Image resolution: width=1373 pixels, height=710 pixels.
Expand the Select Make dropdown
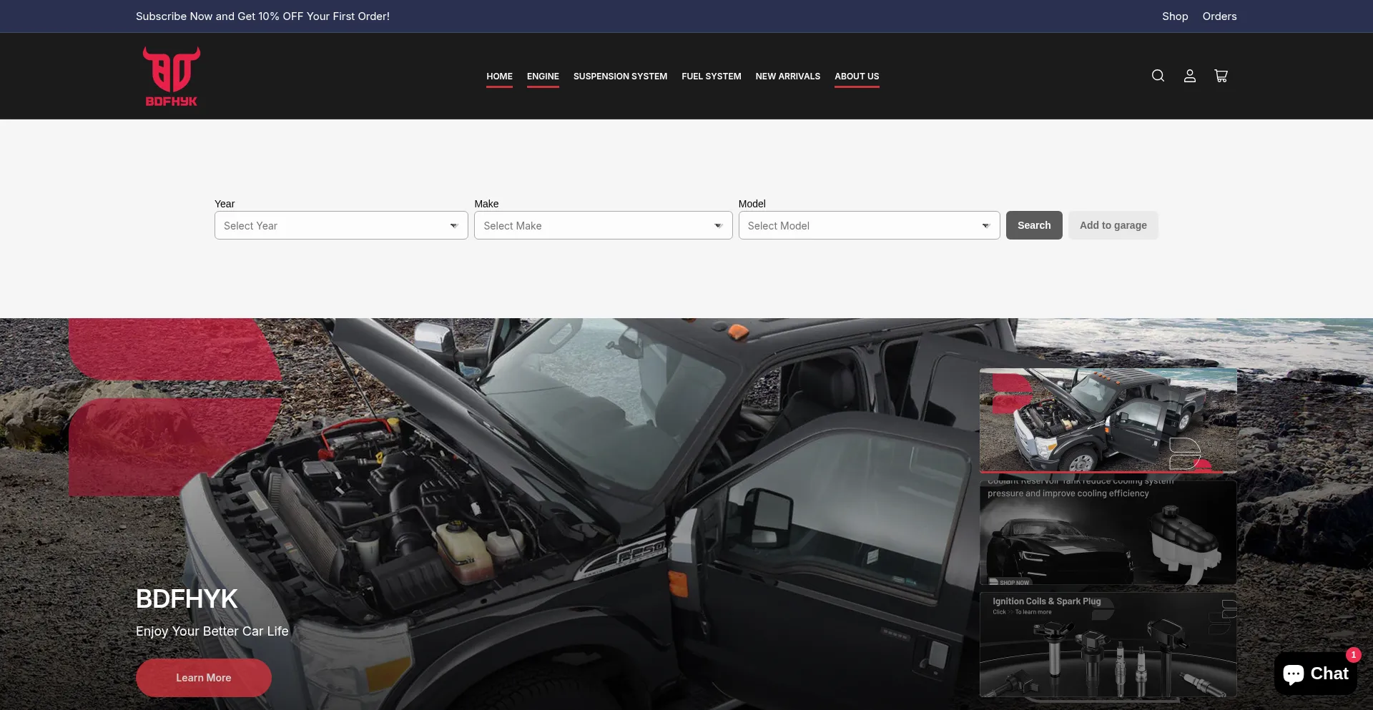coord(603,225)
